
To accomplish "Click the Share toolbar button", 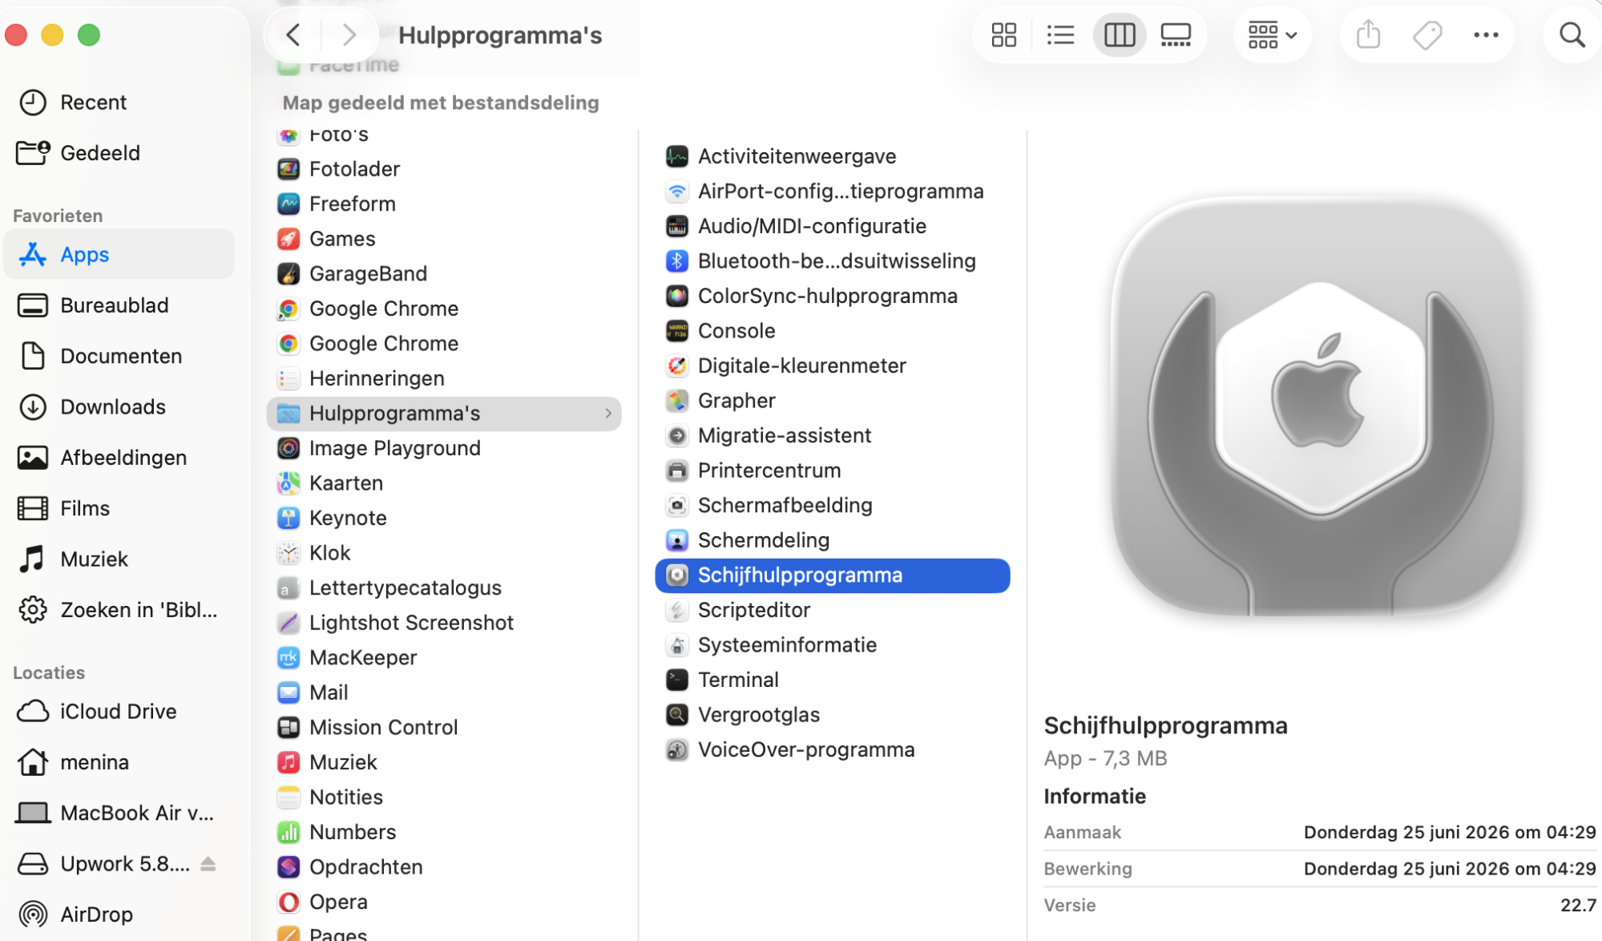I will (x=1368, y=34).
